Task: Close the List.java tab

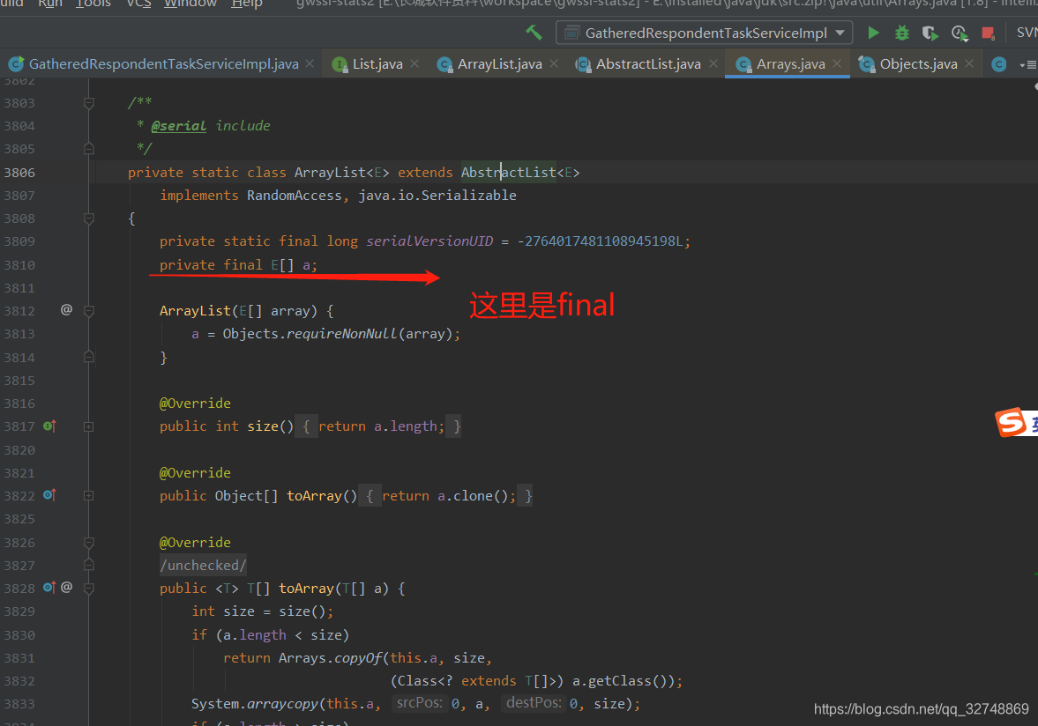Action: click(414, 63)
